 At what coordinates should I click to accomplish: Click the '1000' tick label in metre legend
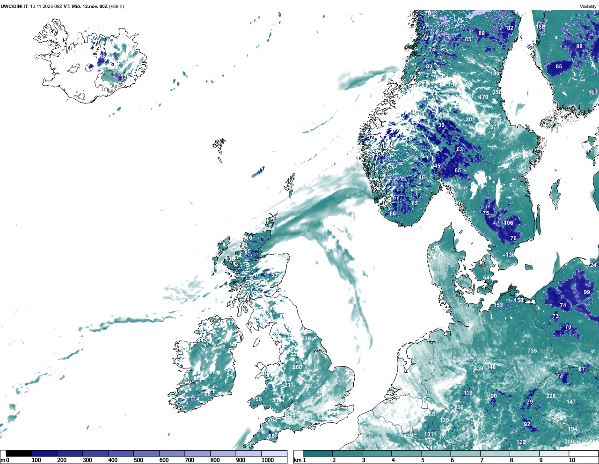268,460
